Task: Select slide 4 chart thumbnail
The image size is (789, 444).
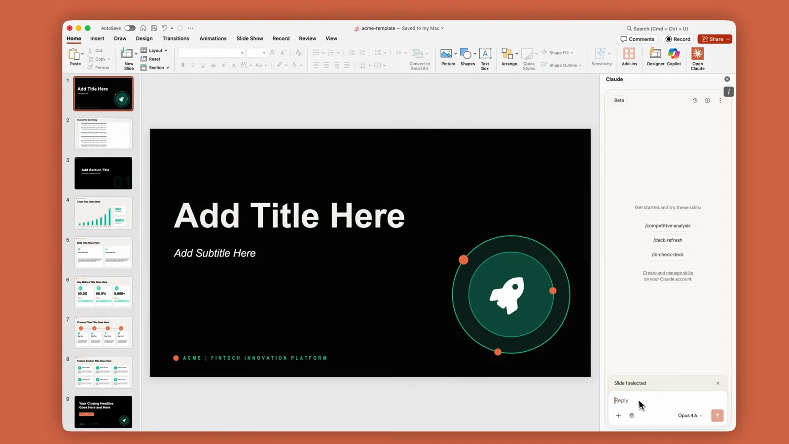Action: click(x=103, y=213)
